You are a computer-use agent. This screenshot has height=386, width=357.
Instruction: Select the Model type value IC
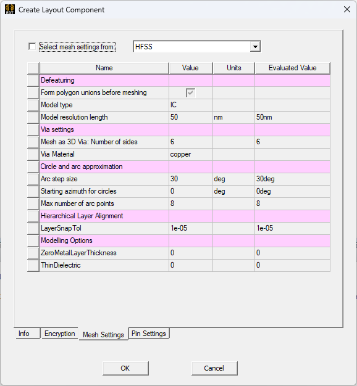point(191,105)
